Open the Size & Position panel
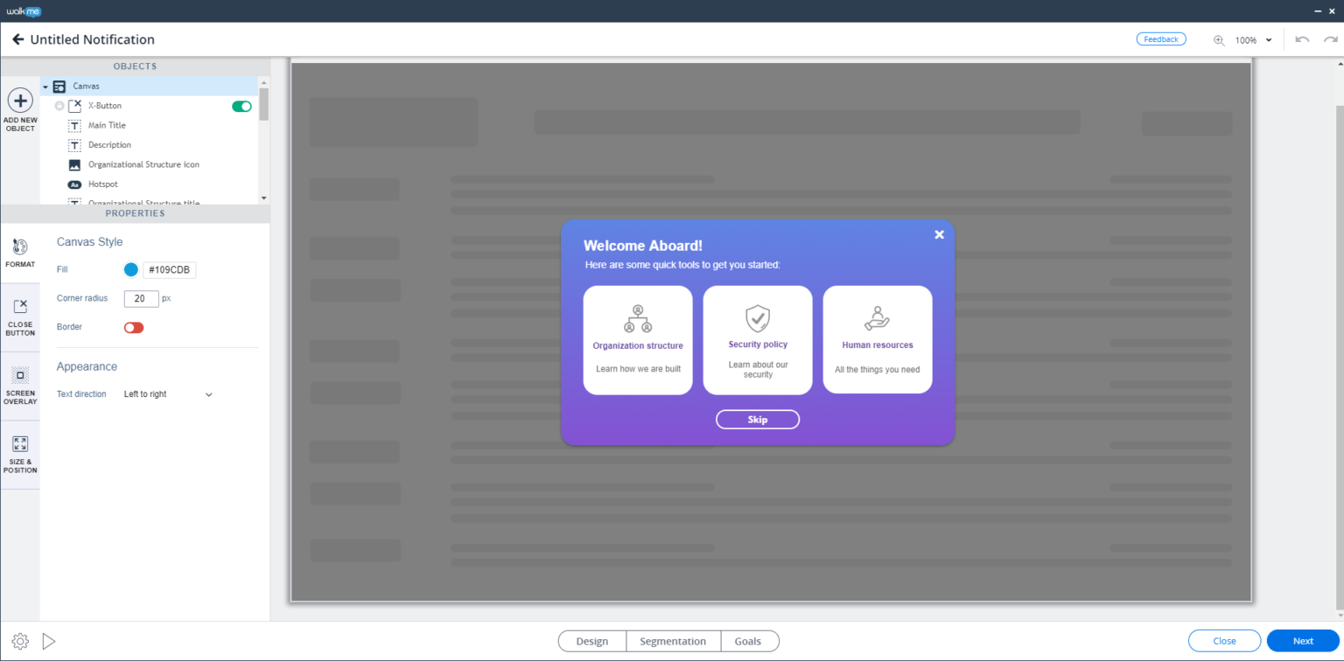The height and width of the screenshot is (661, 1344). (x=20, y=454)
